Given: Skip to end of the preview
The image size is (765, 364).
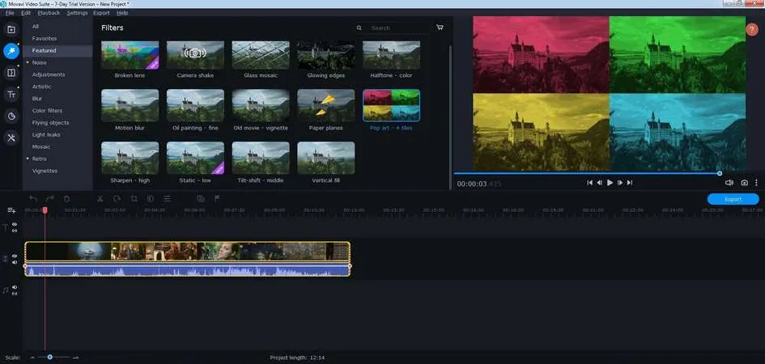Looking at the screenshot, I should tap(630, 183).
